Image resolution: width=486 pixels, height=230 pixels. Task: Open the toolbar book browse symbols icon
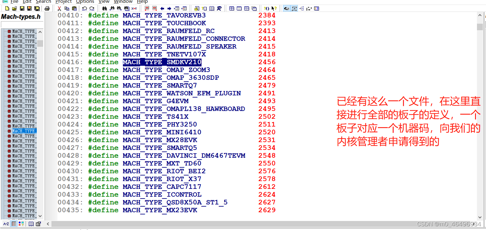click(211, 8)
